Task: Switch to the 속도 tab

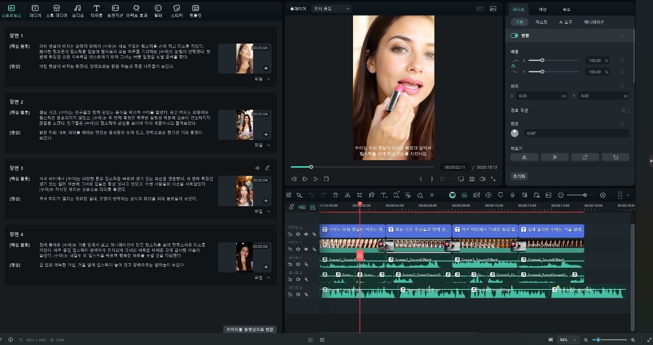Action: 566,9
